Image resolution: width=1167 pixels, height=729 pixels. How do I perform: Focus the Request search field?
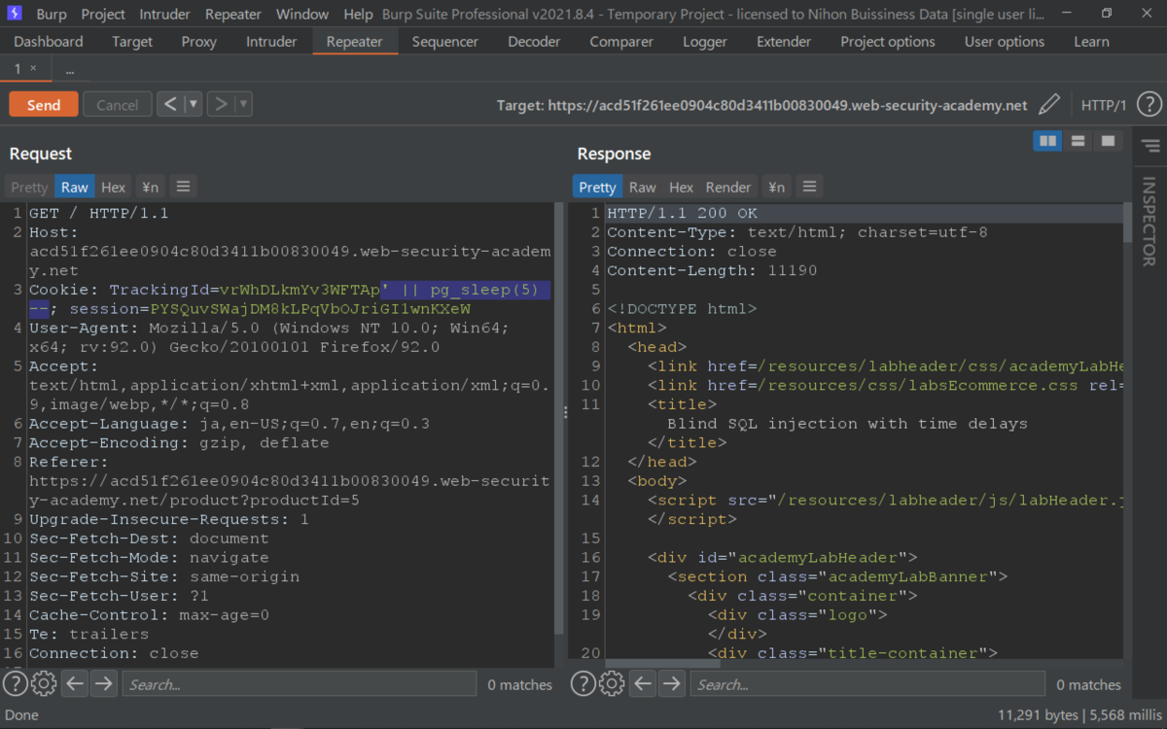300,684
